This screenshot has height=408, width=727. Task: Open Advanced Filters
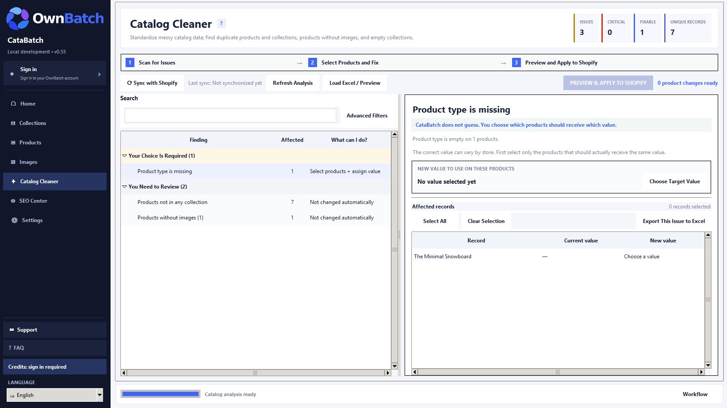point(367,116)
